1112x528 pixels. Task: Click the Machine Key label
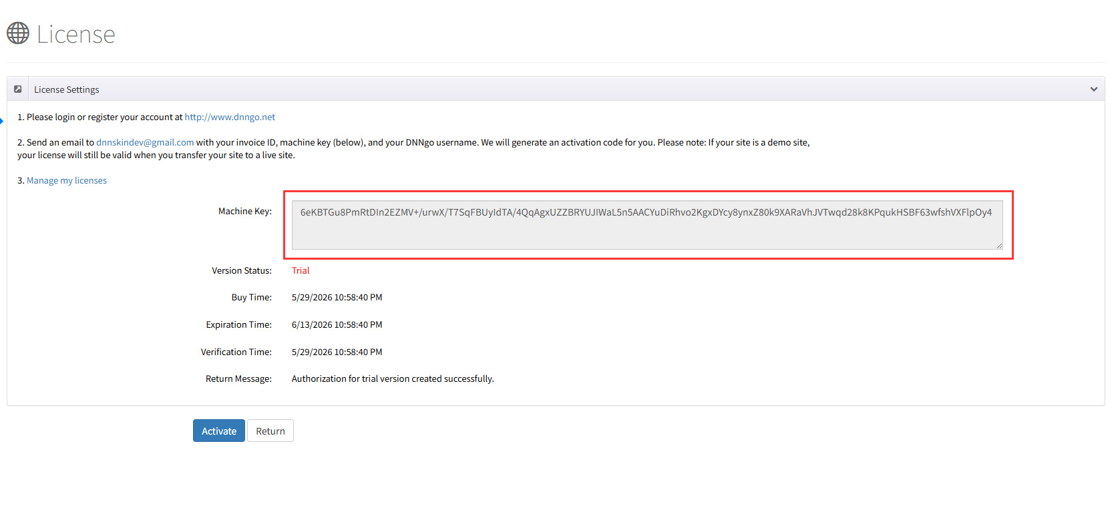(245, 211)
